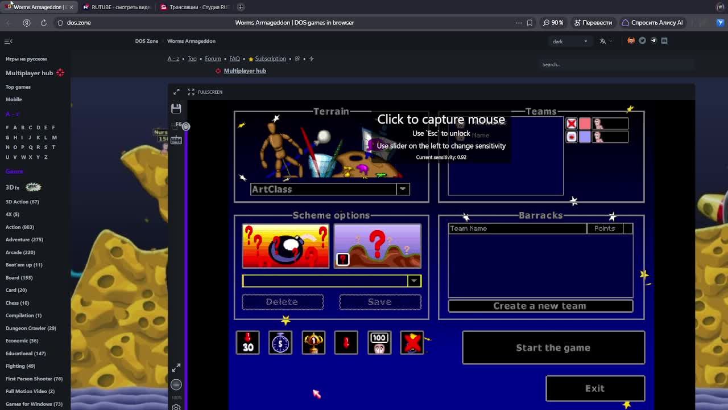The image size is (728, 410).
Task: Open Multiplayer hub in left sidebar
Action: coord(30,73)
